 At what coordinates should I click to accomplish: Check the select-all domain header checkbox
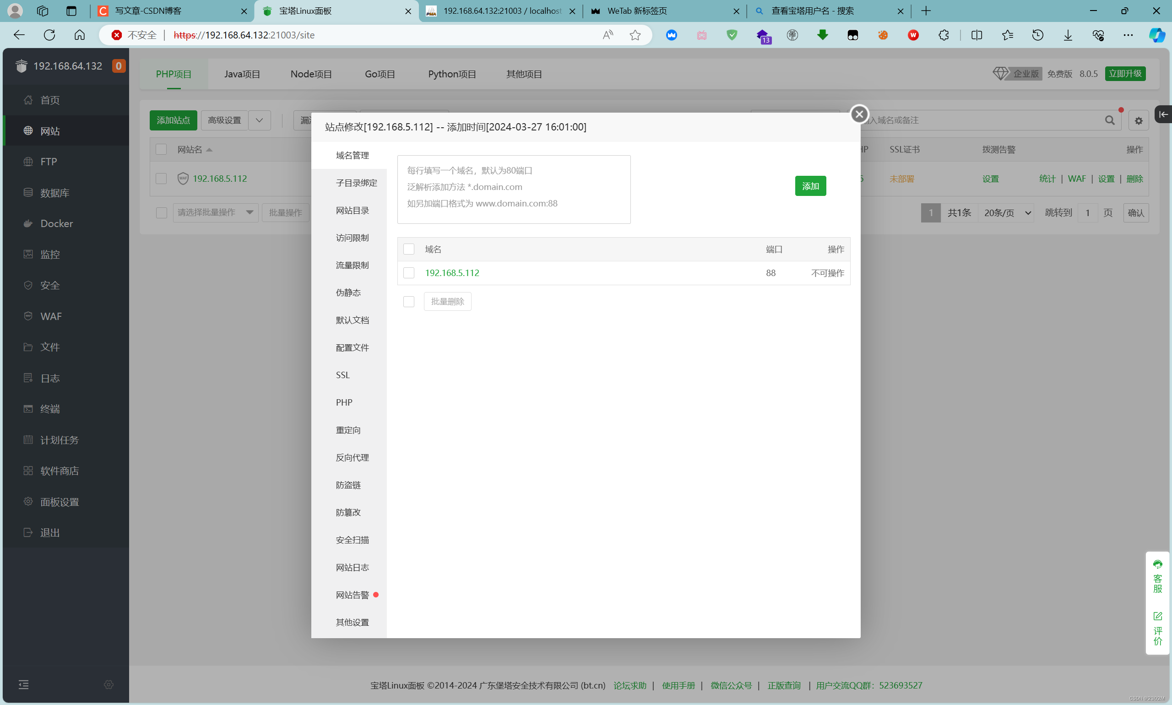click(408, 249)
